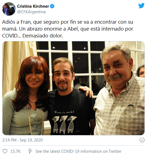Screen dimensions: 147x158
Task: Open the round profile avatar picture
Action: point(9,9)
